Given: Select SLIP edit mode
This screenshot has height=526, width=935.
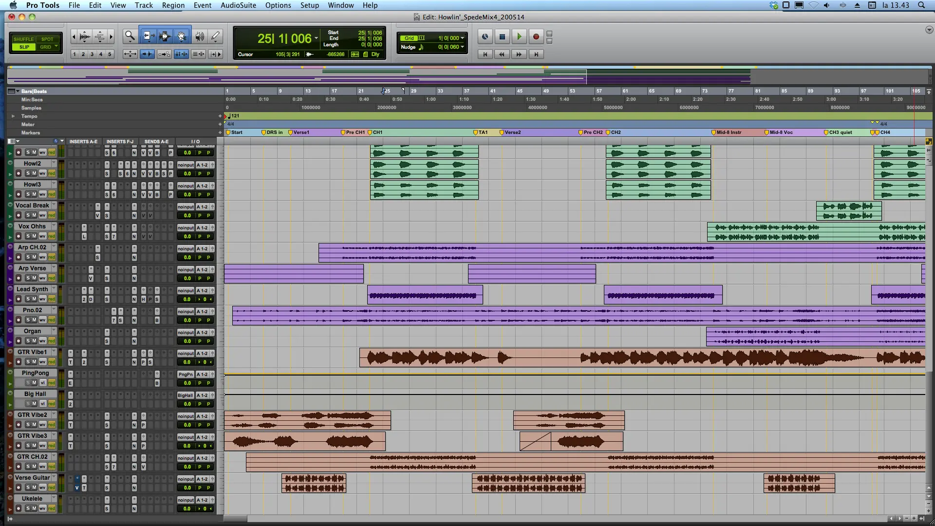Looking at the screenshot, I should tap(24, 47).
